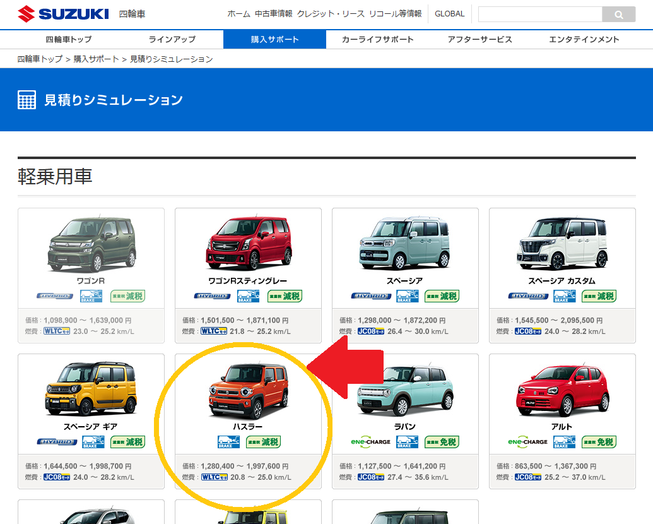Go to ホーム in the header
653x524 pixels.
[x=238, y=14]
